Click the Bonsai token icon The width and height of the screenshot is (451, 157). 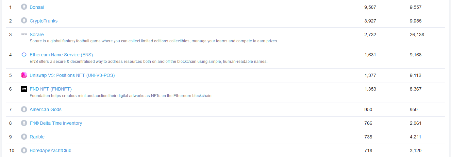[24, 7]
